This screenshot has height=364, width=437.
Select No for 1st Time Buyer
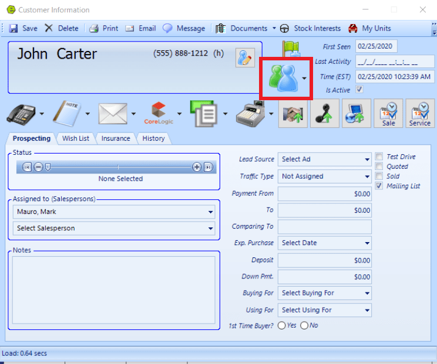tap(304, 325)
